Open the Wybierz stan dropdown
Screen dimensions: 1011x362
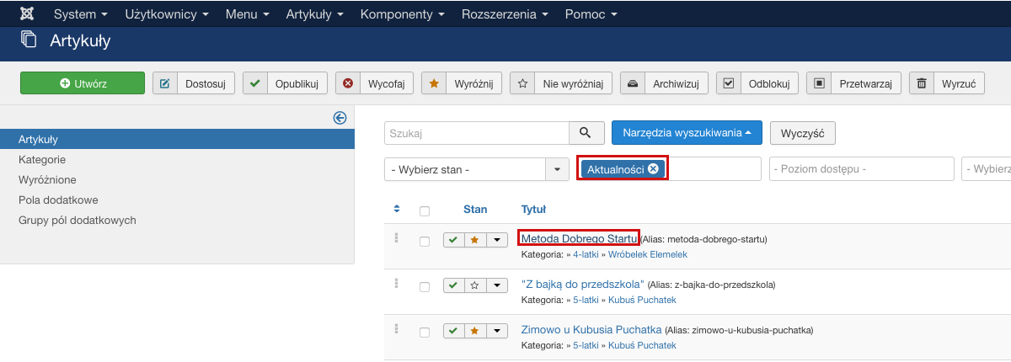click(477, 169)
